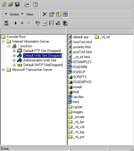Screen dimensions: 134x151
Task: Select Administration Web Site
Action: (x=40, y=60)
